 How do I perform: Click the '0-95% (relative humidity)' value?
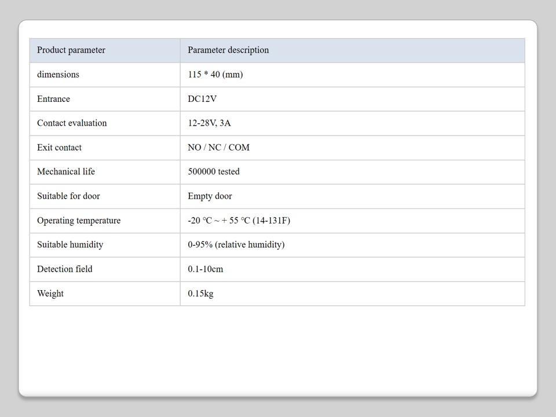point(236,245)
